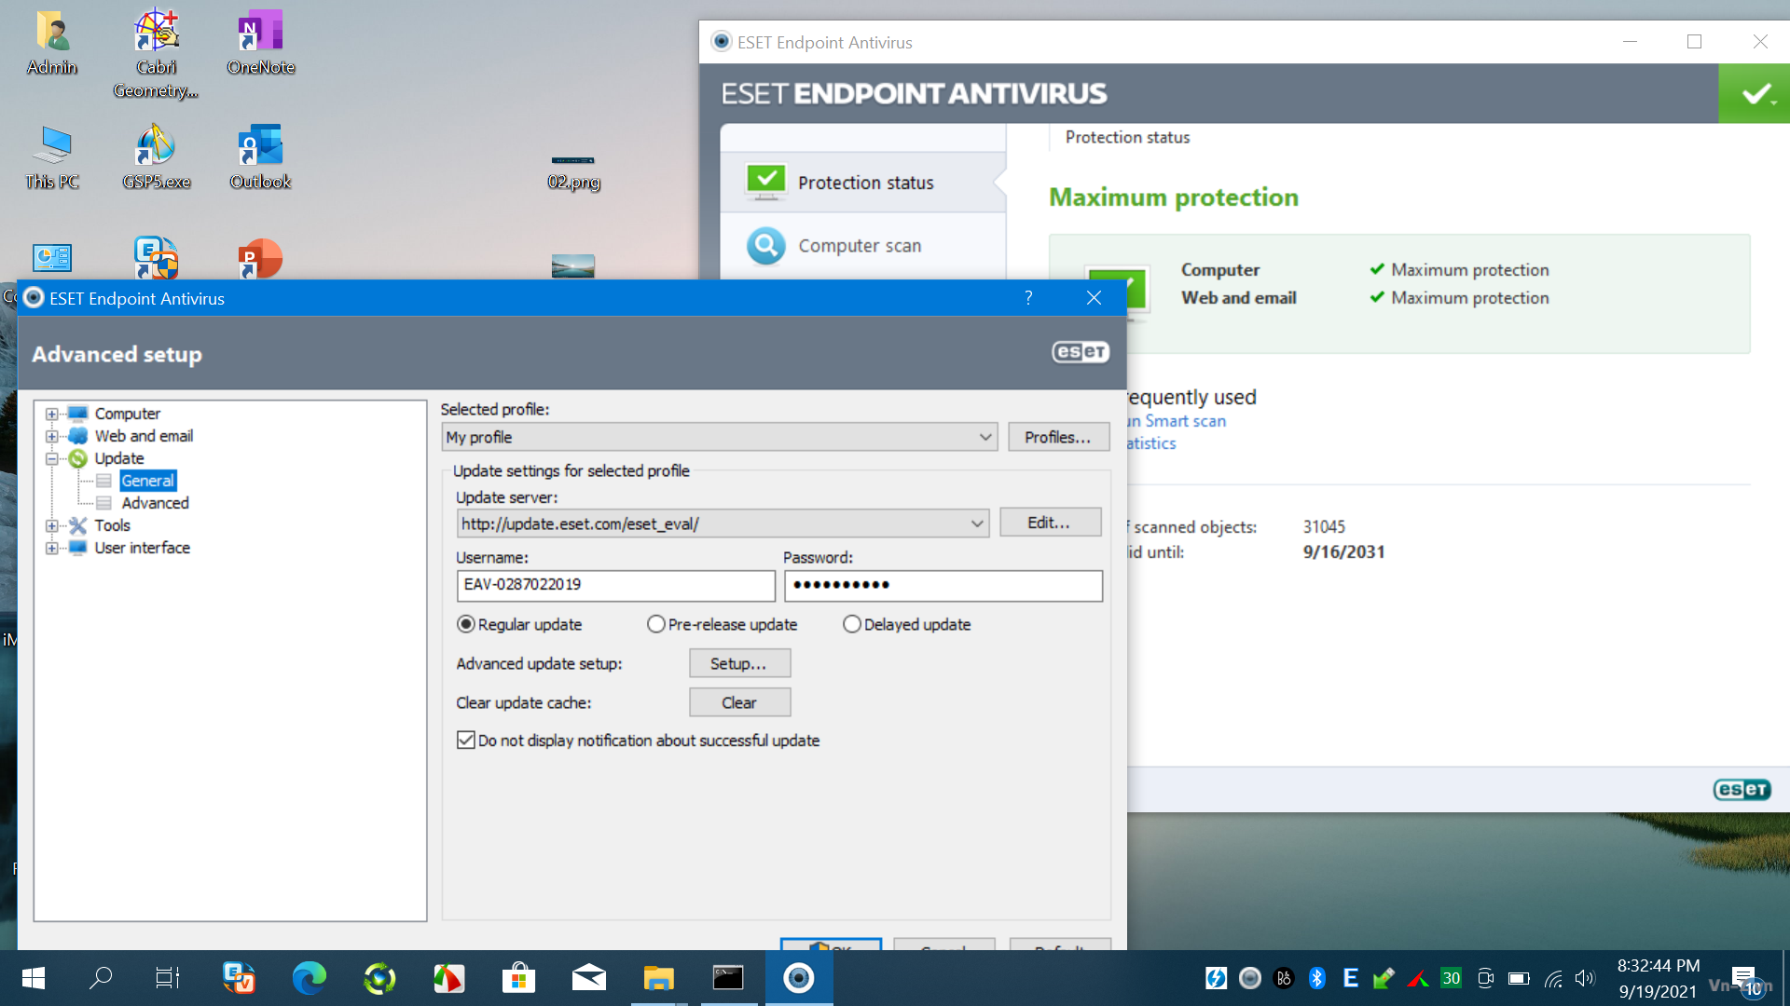Open Microsoft Edge from the taskbar
1790x1006 pixels.
pyautogui.click(x=309, y=978)
